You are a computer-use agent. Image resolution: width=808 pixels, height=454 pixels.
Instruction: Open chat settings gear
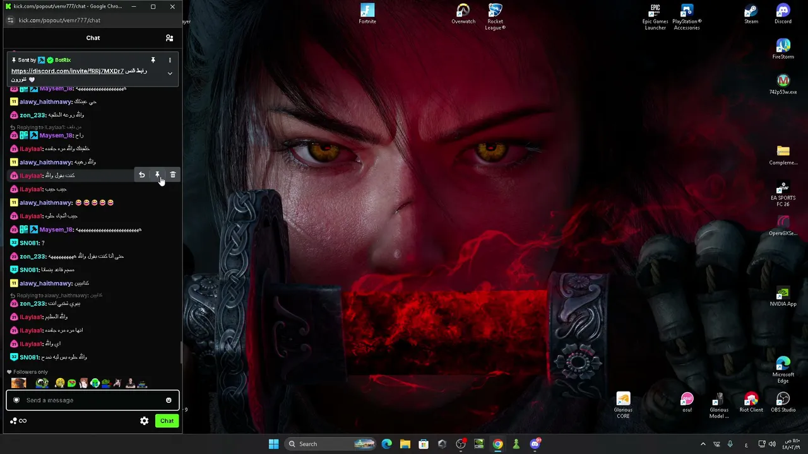[x=145, y=421]
